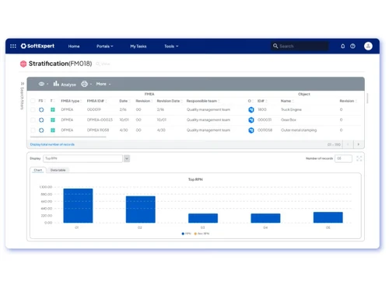
Task: Click the object Name column header
Action: (287, 101)
